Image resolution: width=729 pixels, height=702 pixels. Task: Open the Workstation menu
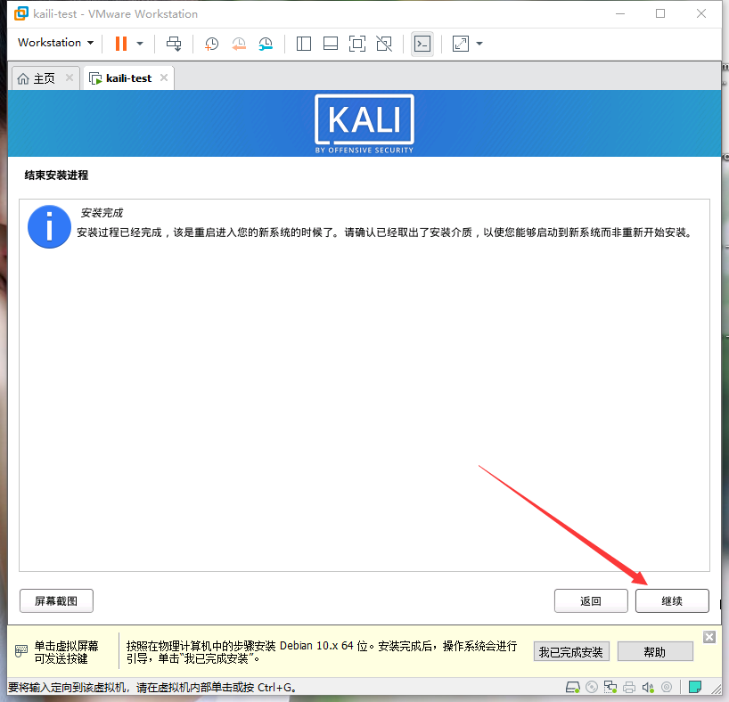point(55,43)
